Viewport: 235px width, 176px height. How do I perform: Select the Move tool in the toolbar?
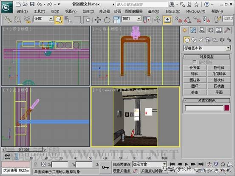[98, 20]
